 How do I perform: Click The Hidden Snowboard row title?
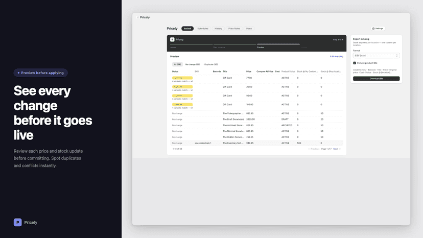(x=233, y=137)
